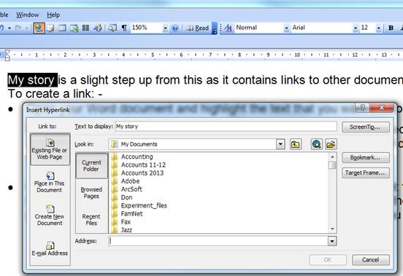Click the Browse the Web icon
The width and height of the screenshot is (403, 276).
pyautogui.click(x=317, y=144)
